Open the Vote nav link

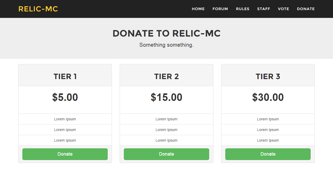coord(283,9)
